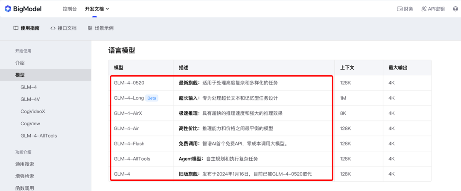Click the Beta badge
Viewport: 461px width, 191px height.
152,98
